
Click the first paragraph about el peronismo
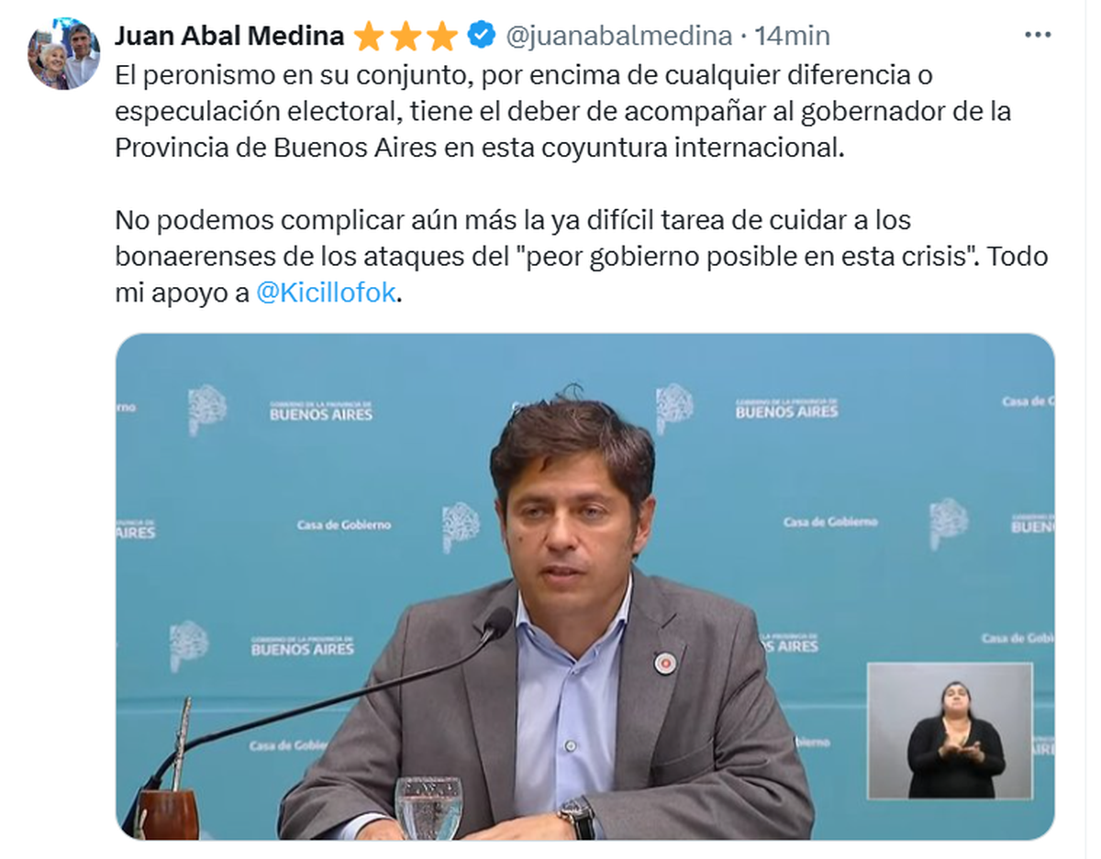[563, 111]
